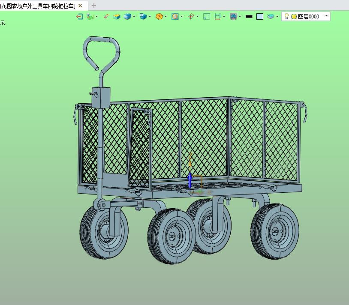Screen dimensions: 349x305
Task: Click the red dimension measure icon
Action: [217, 16]
